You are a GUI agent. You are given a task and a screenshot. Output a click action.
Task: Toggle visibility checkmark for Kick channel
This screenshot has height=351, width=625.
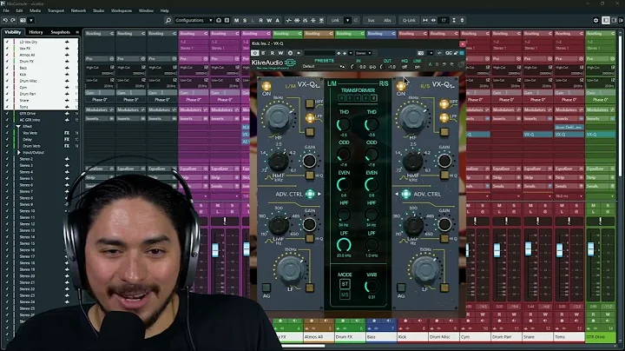(7, 74)
